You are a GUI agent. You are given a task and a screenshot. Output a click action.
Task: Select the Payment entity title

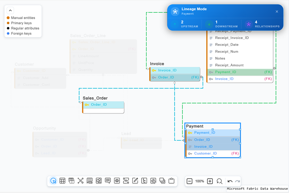[195, 126]
